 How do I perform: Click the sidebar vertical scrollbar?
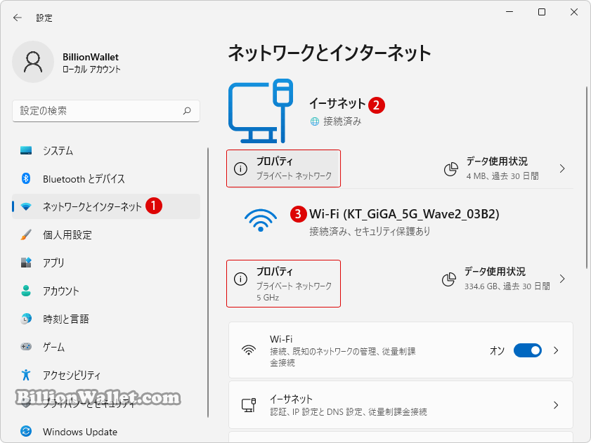(208, 282)
